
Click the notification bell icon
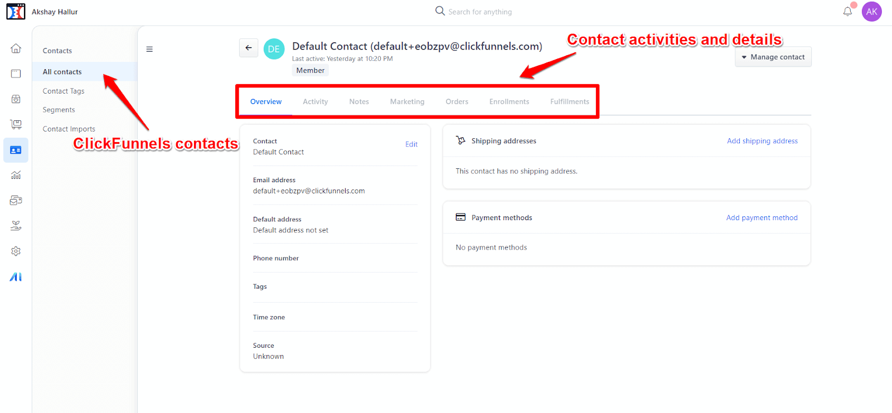click(x=847, y=11)
